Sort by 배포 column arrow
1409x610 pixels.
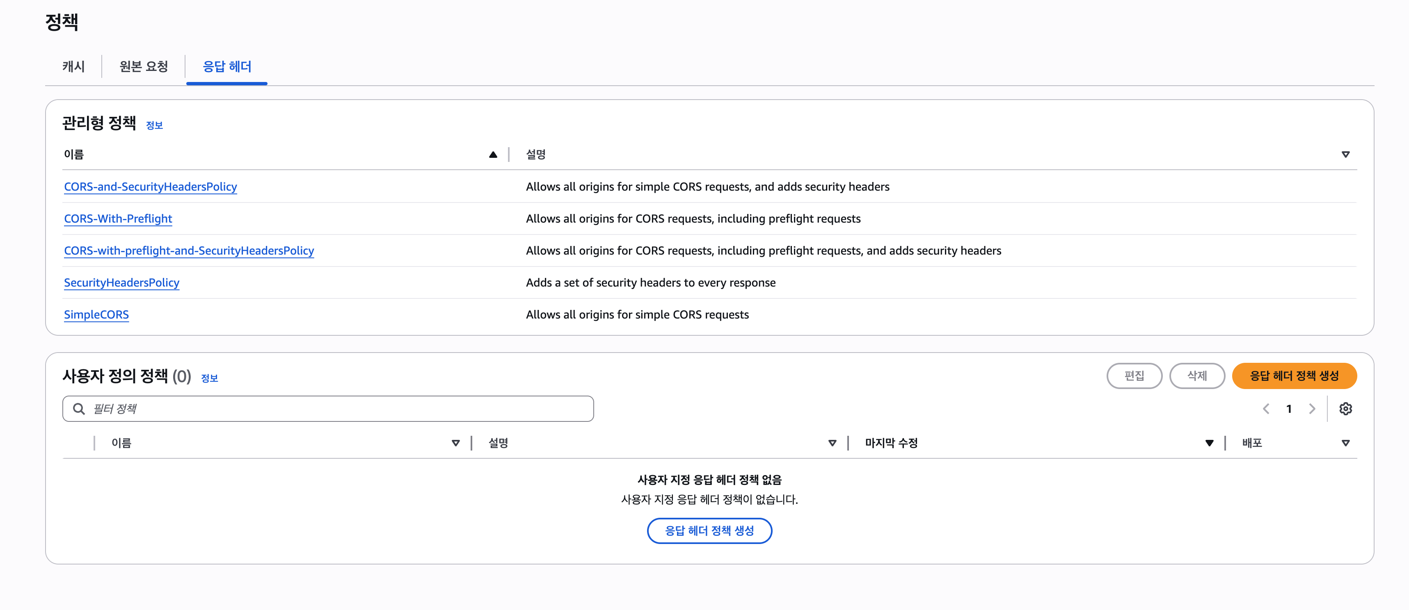click(x=1345, y=443)
